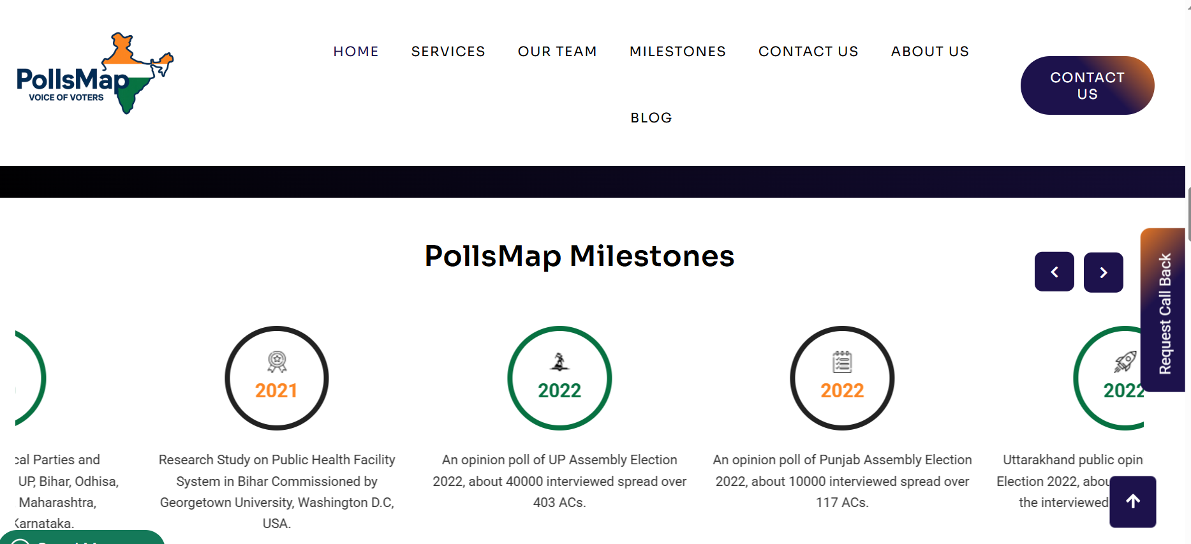The height and width of the screenshot is (544, 1191).
Task: Click the Uttarakhand public opinion description
Action: pyautogui.click(x=1070, y=481)
